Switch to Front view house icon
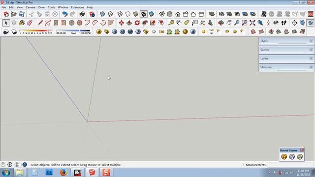This screenshot has height=177, width=315. [178, 14]
